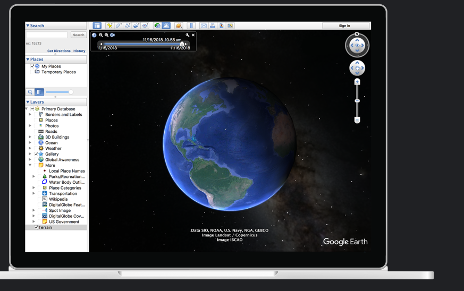Click the hand Move joystick center
The image size is (464, 291).
tap(357, 68)
